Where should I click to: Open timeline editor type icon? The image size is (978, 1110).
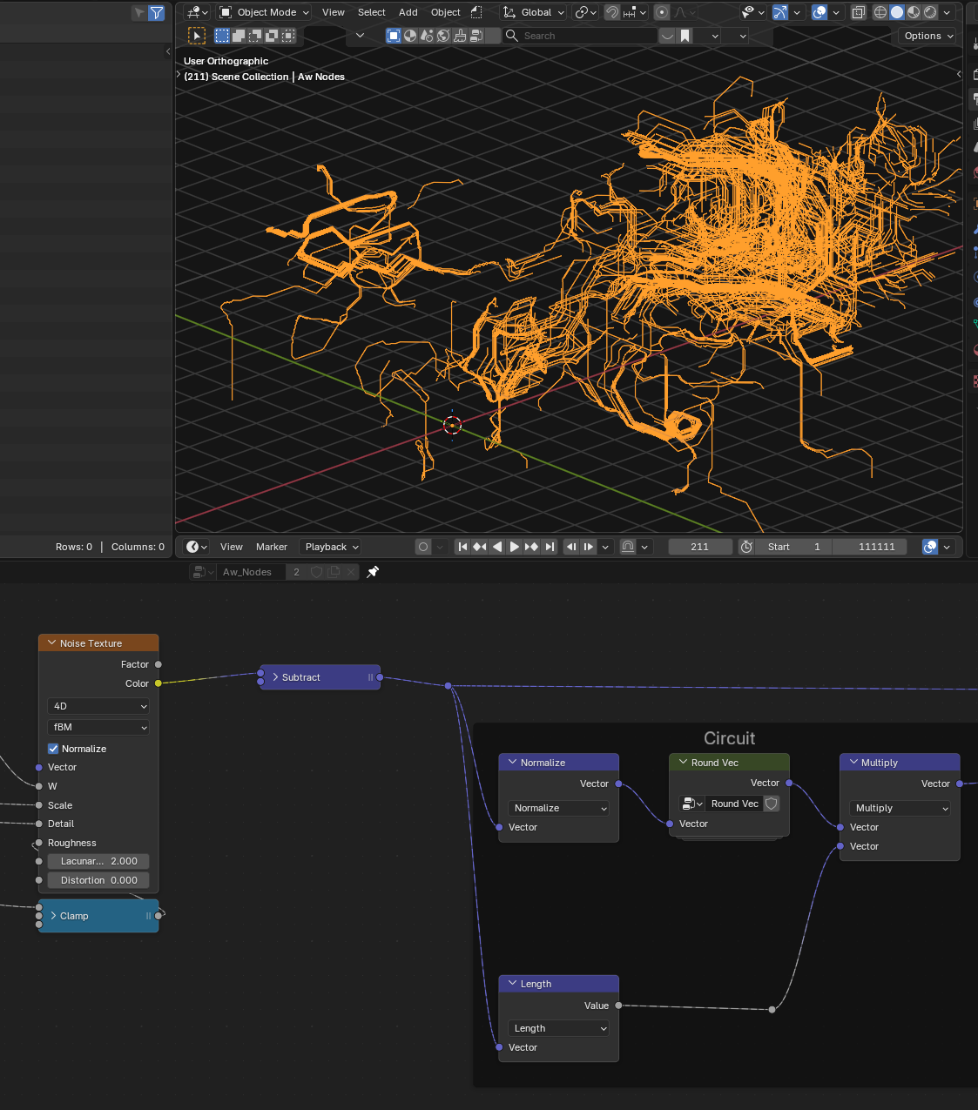pyautogui.click(x=197, y=547)
